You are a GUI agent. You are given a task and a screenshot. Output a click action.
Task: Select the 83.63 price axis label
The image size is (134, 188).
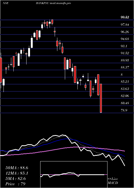(x=125, y=89)
